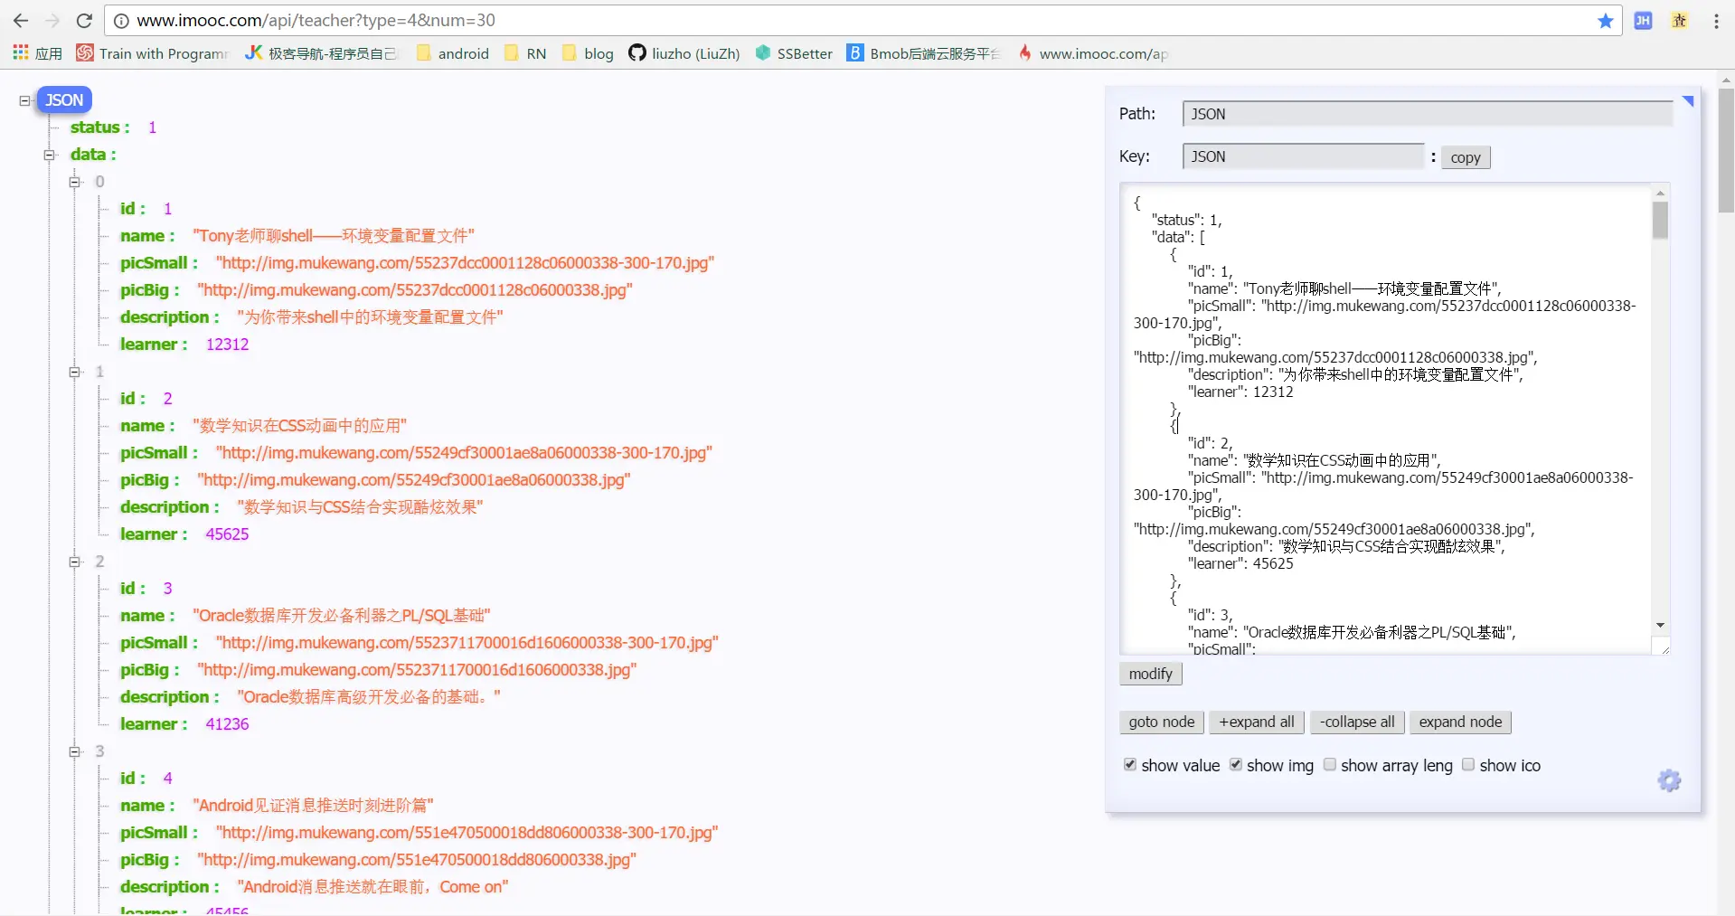Click the copy button
Screen dimensions: 1735x916
pos(1466,157)
